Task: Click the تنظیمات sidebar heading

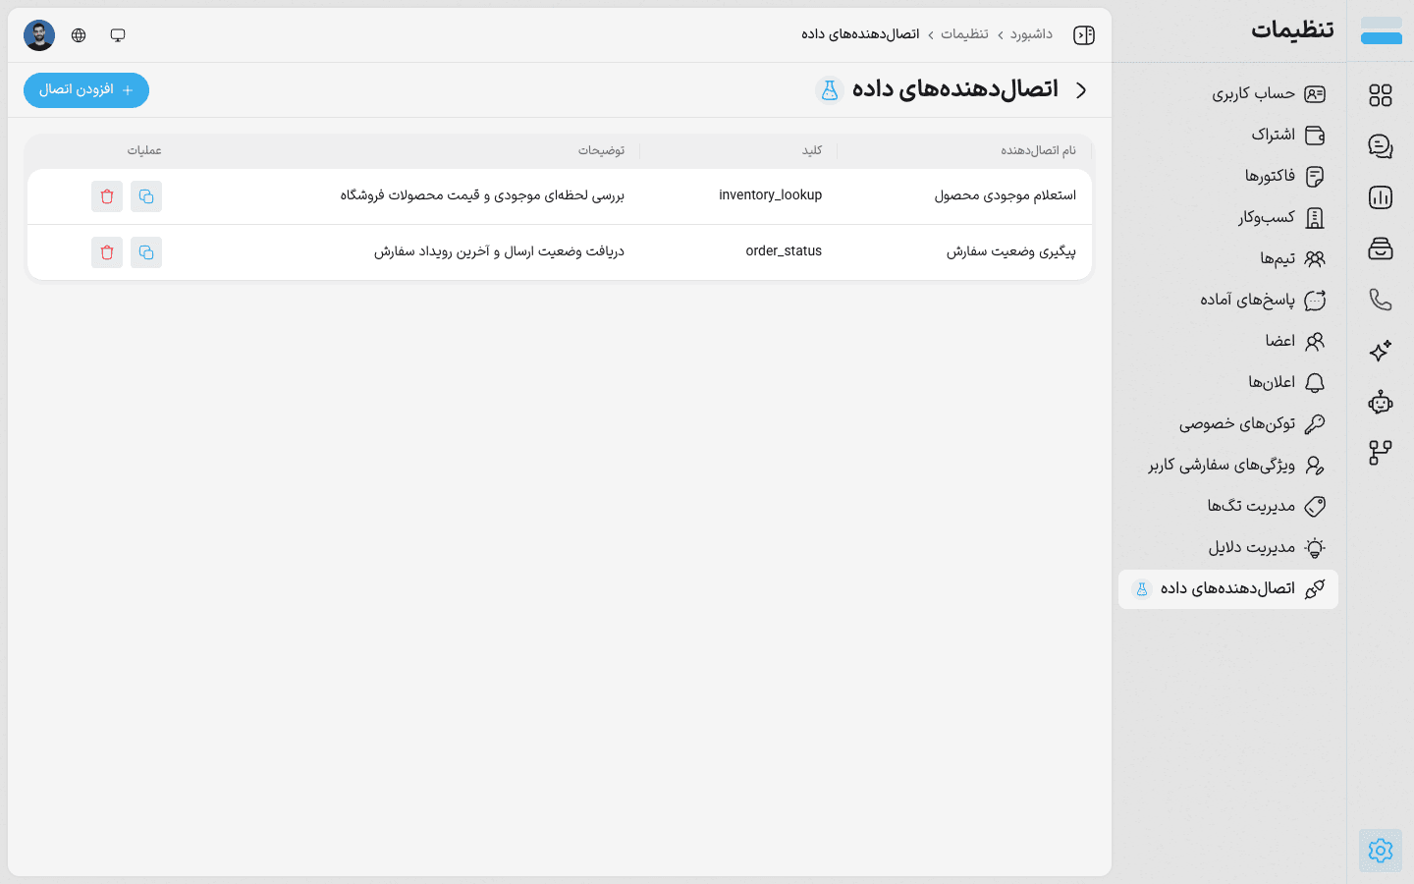Action: 1292,30
